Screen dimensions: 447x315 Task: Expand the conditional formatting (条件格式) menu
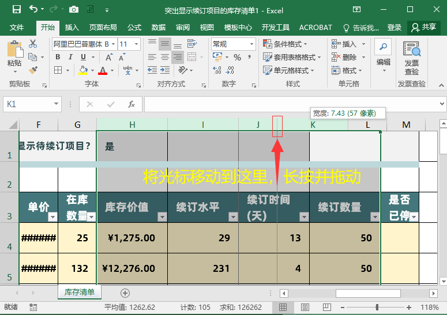(286, 44)
